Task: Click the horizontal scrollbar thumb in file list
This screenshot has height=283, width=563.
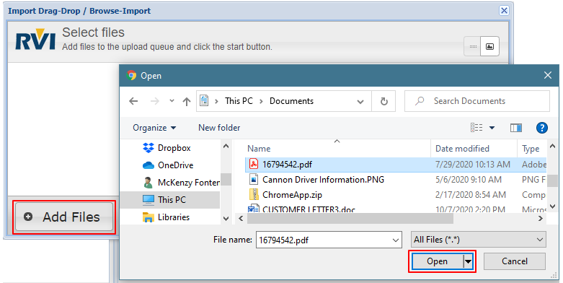Action: (350, 218)
